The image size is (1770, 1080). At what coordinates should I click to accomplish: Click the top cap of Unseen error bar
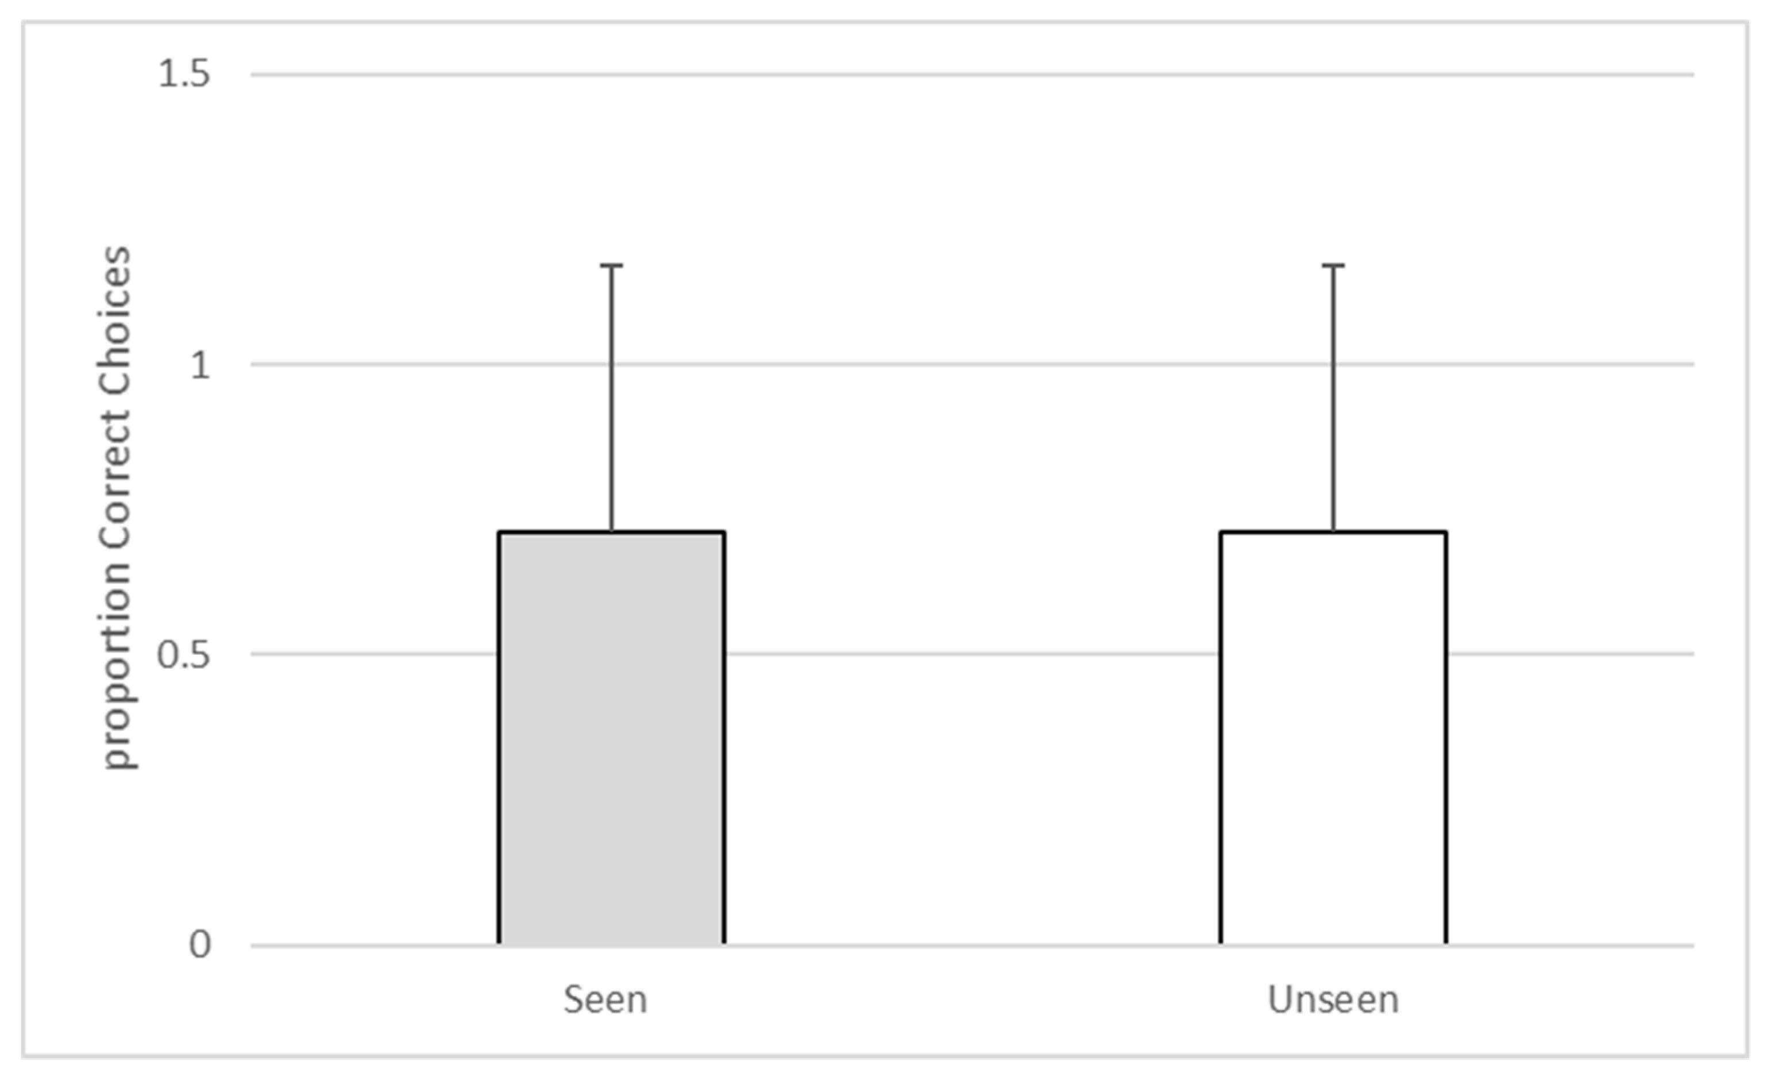click(1333, 265)
